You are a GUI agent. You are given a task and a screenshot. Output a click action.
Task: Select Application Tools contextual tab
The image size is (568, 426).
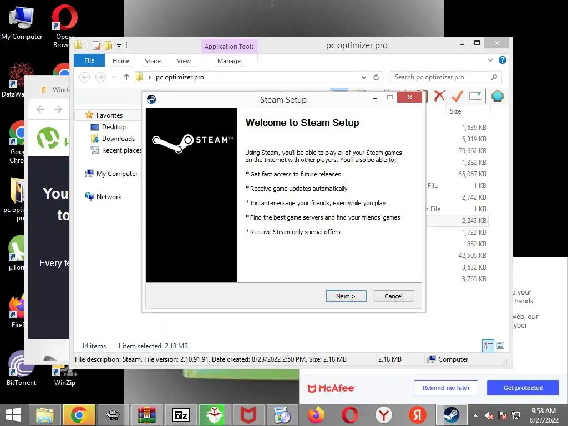[x=229, y=47]
